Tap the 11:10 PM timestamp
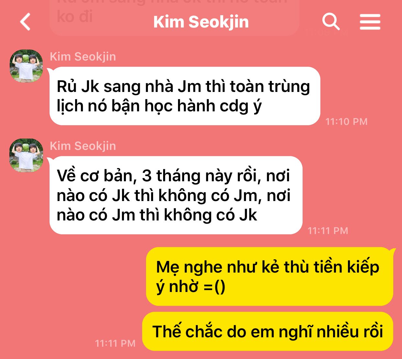Image resolution: width=402 pixels, height=359 pixels. click(x=346, y=122)
